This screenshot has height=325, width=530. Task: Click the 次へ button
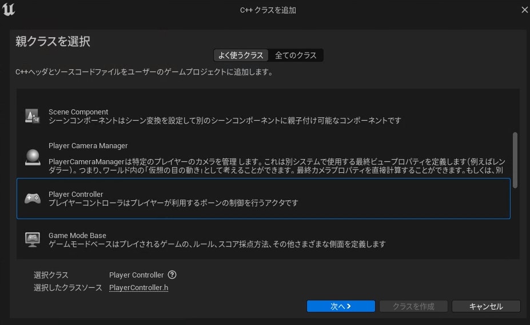pos(341,306)
